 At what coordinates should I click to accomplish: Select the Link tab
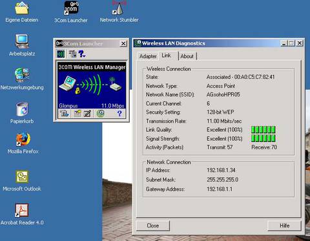pyautogui.click(x=167, y=56)
